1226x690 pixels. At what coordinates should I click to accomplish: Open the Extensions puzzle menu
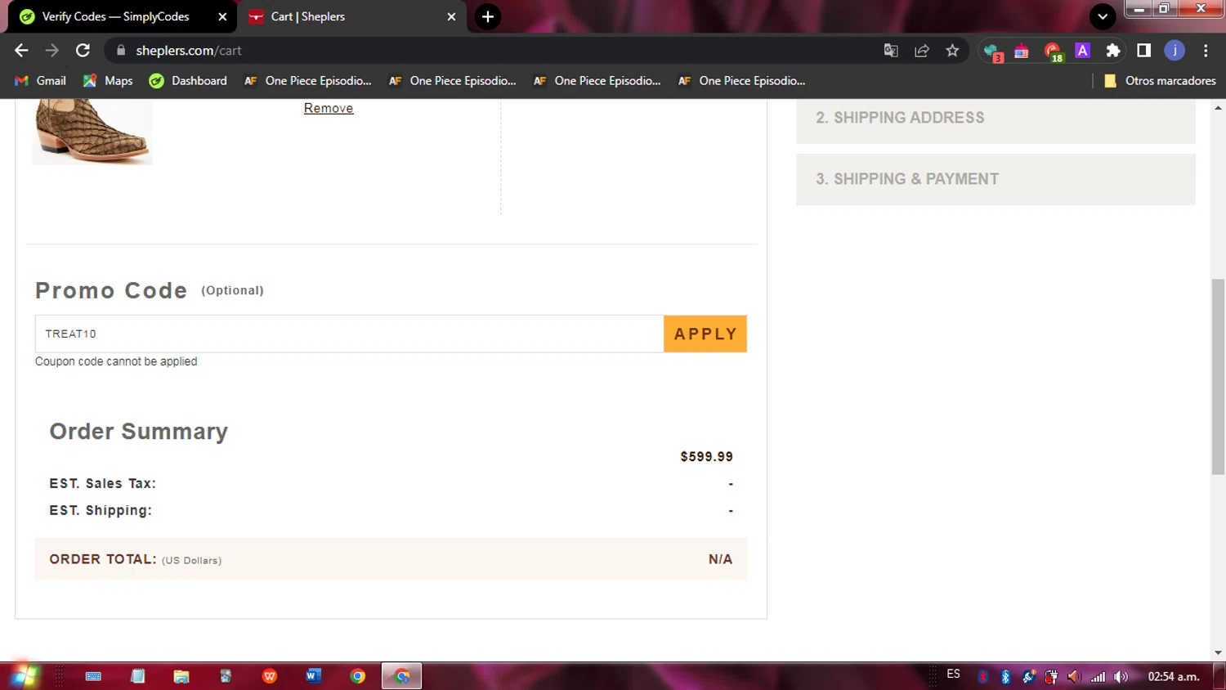click(1113, 51)
